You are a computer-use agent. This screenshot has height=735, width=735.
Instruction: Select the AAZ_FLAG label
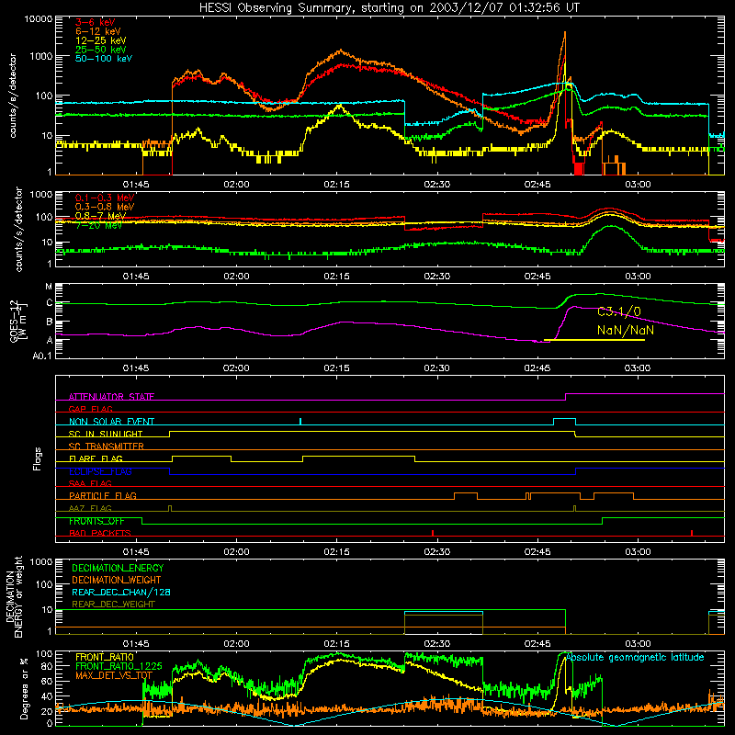(90, 508)
